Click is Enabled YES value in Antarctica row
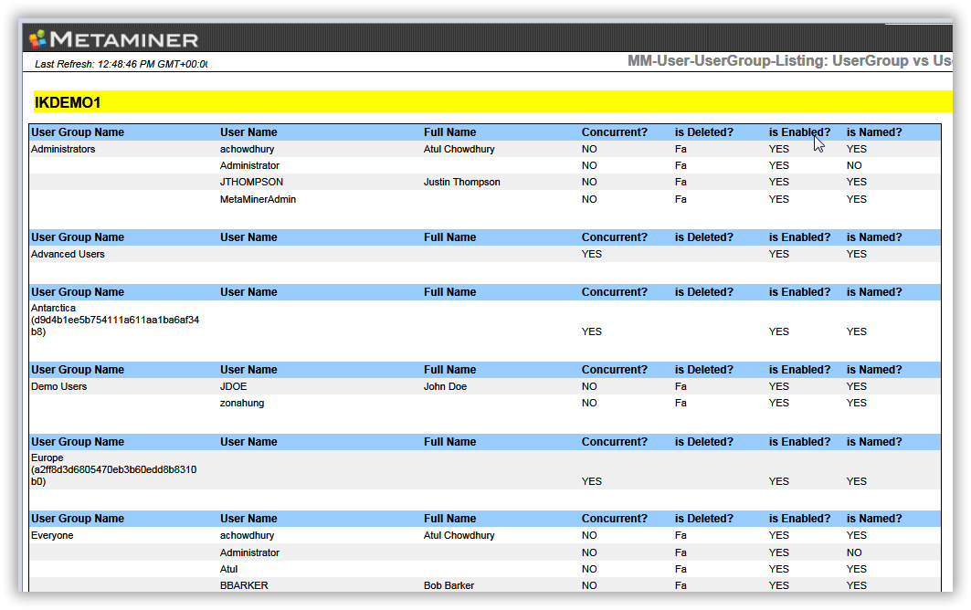Screen dimensions: 971x610 point(779,331)
